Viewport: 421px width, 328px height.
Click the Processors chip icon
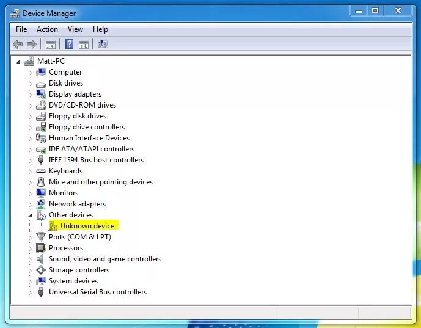coord(41,248)
